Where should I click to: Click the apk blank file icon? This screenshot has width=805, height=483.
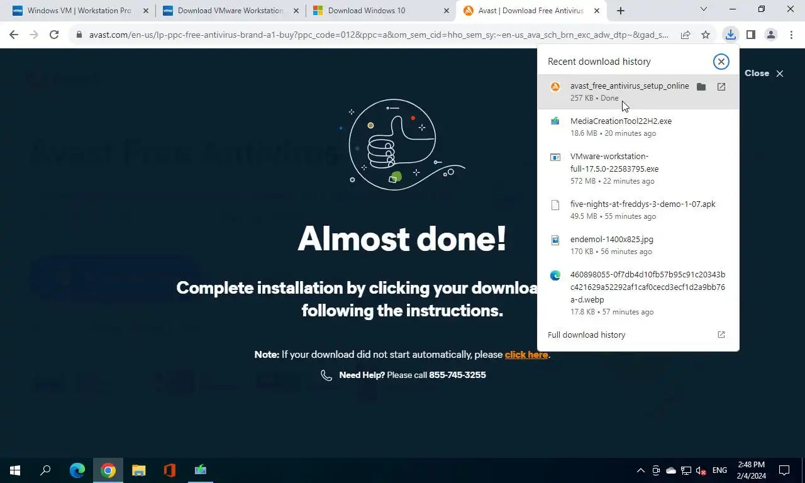(x=555, y=205)
